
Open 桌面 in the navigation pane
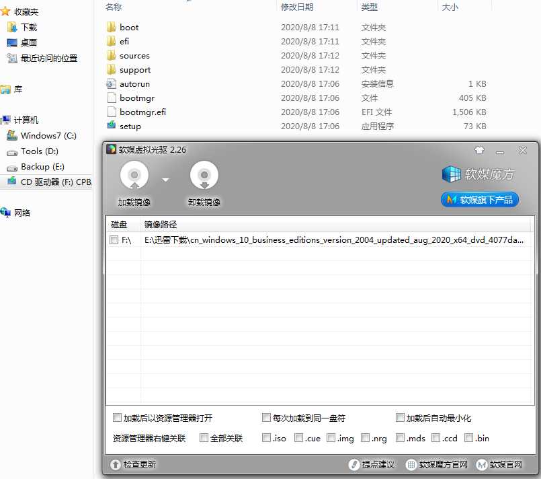(x=29, y=42)
